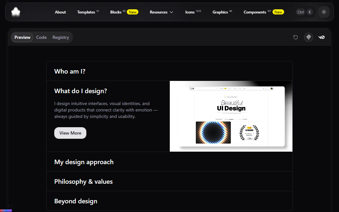The width and height of the screenshot is (339, 212).
Task: Click the Beautiful UI Design preview image
Action: point(231,116)
